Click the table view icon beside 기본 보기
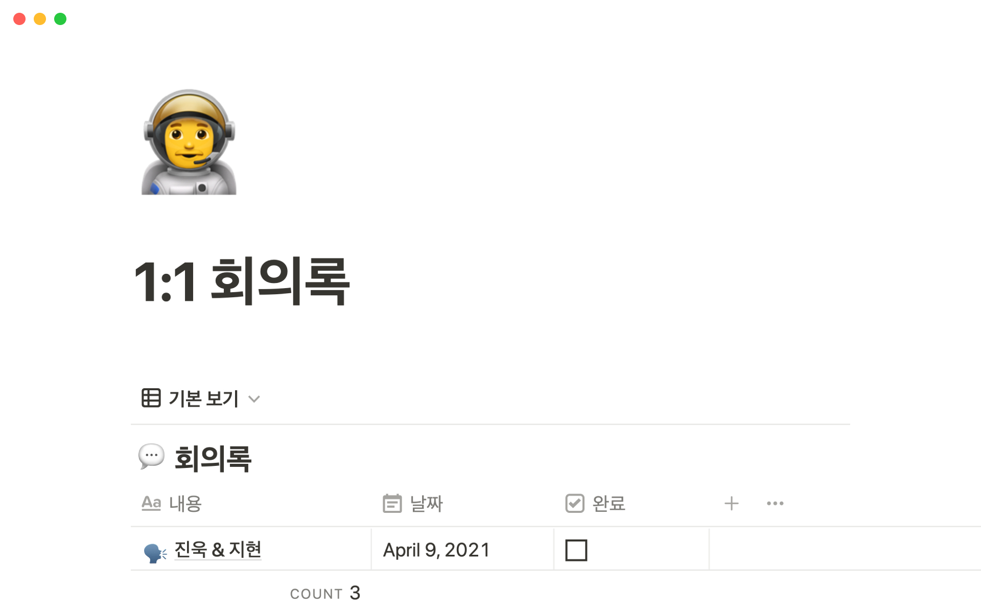 tap(151, 398)
